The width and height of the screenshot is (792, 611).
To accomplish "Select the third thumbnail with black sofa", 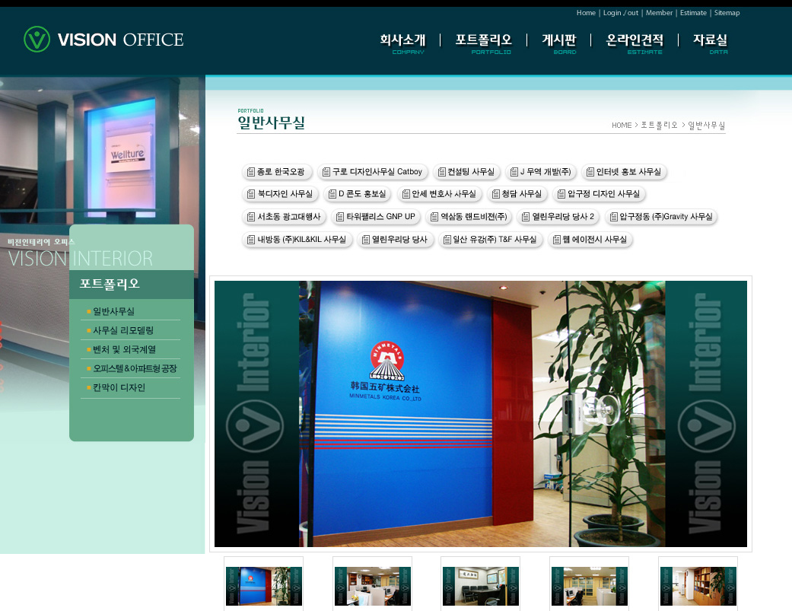I will 480,586.
